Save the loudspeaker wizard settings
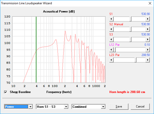154x114 pixels. [119, 106]
